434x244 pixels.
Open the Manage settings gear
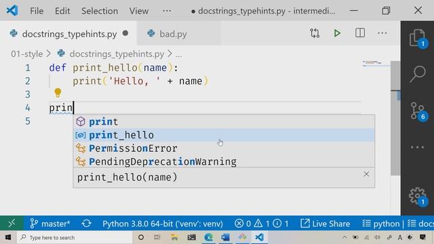(418, 197)
